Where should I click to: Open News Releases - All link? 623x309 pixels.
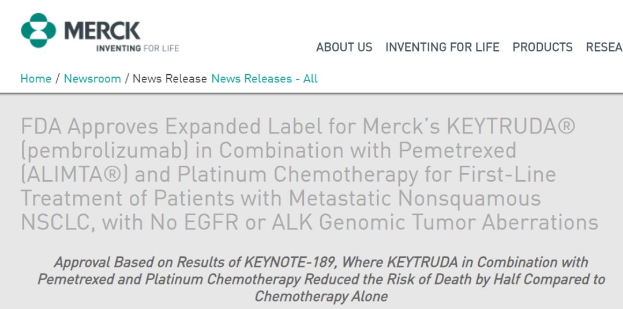click(264, 79)
